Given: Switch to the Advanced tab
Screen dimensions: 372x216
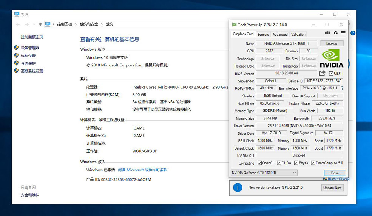Looking at the screenshot, I should click(x=280, y=34).
